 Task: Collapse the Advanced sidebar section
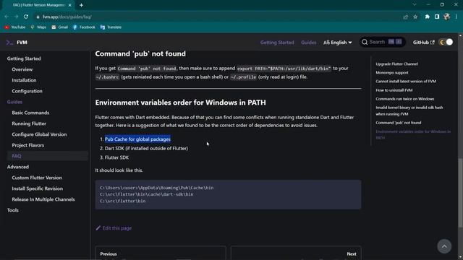[18, 167]
